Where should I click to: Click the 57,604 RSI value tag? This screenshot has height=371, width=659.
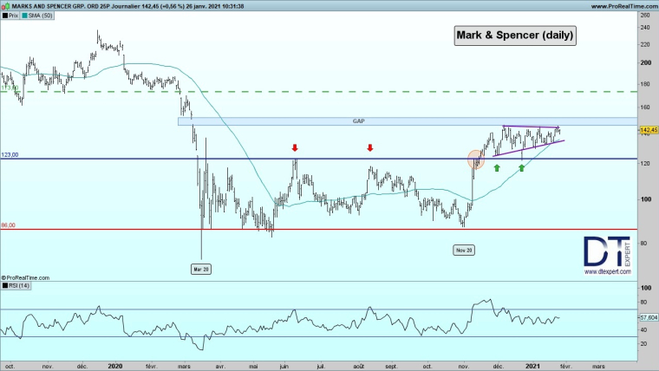tap(649, 318)
